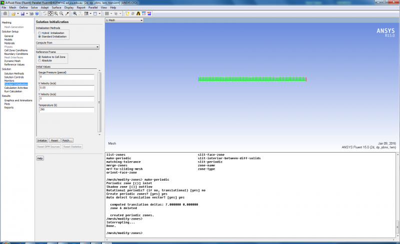
Task: Click the Y Velocity input field
Action: (66, 99)
